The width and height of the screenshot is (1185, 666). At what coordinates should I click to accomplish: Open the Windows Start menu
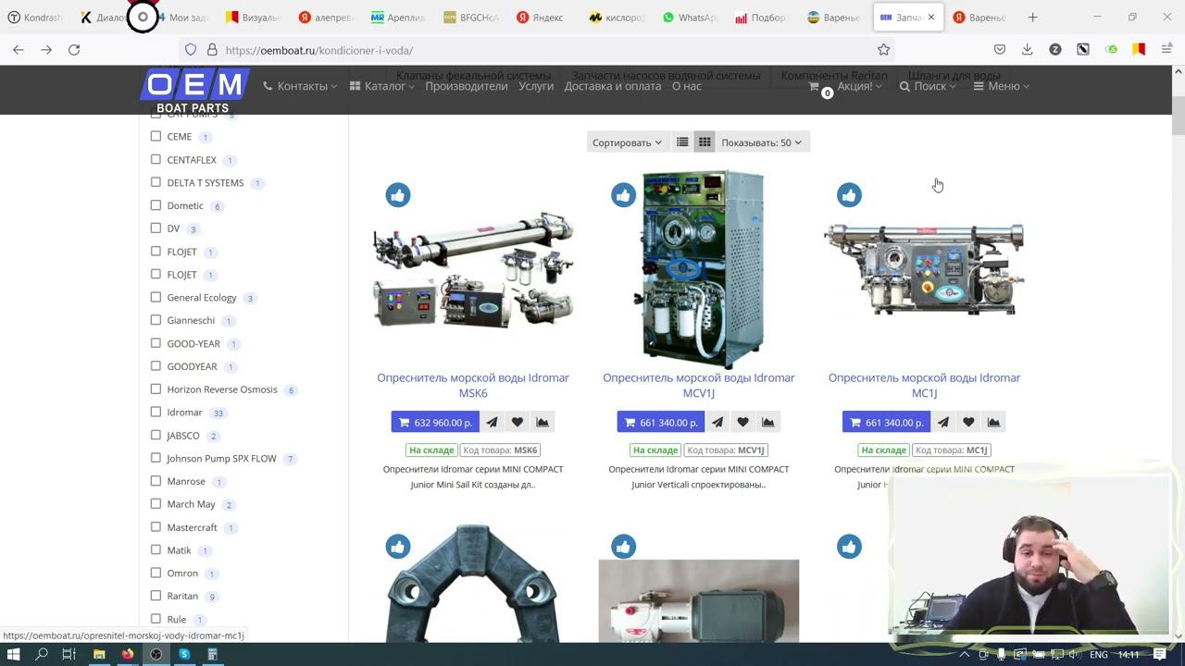tap(14, 654)
